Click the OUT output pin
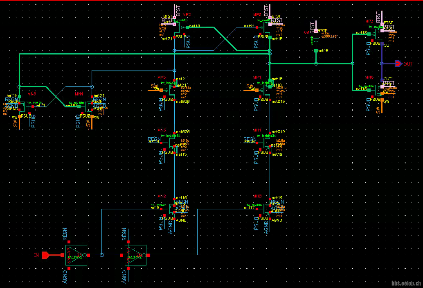Screen dimensions: 423x288 [x=398, y=63]
